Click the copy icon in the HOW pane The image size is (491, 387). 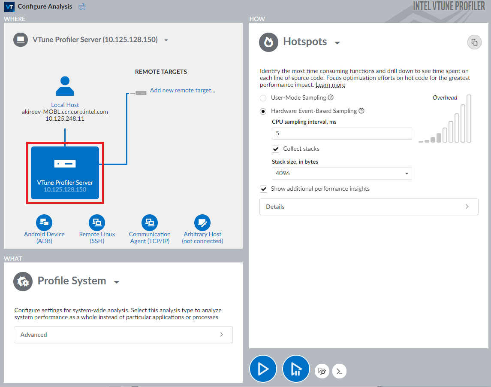click(474, 42)
